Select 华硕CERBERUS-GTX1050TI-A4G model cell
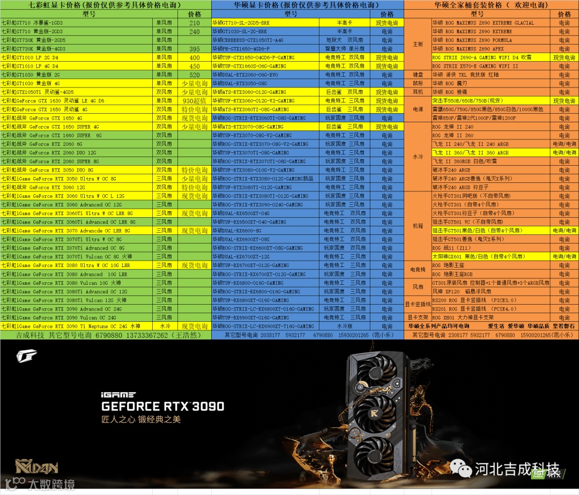 click(265, 40)
